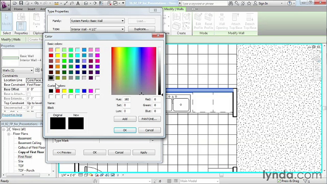327x184 pixels.
Task: Click the Add custom color button
Action: pos(125,119)
